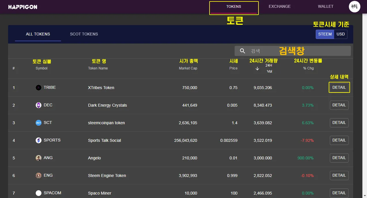Click Spaco Miner token name

click(100, 193)
